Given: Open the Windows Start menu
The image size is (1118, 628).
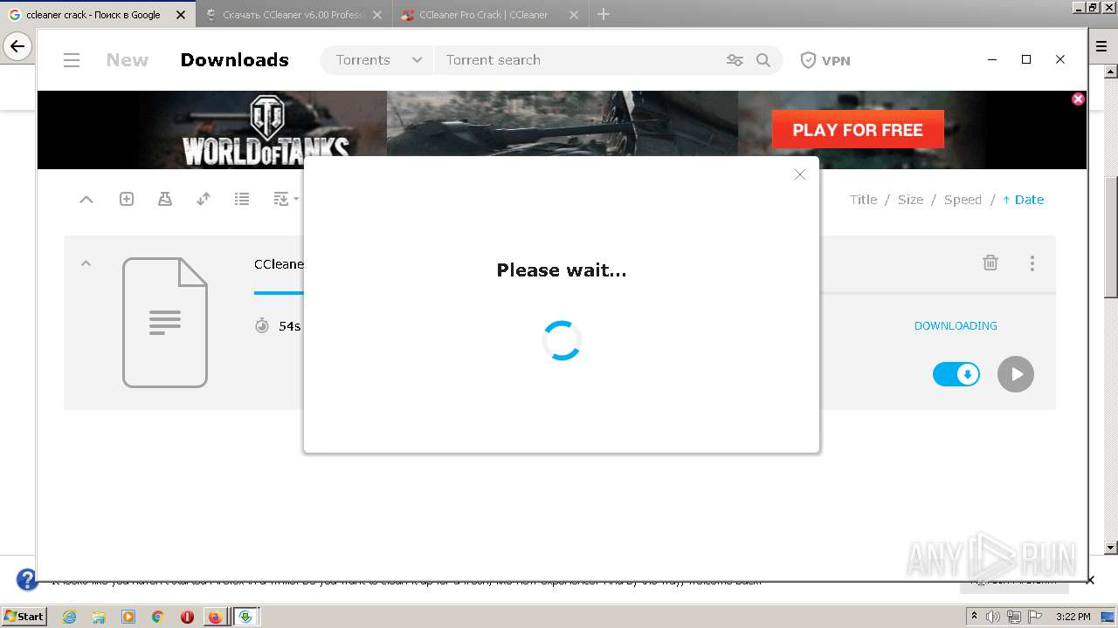Looking at the screenshot, I should (x=24, y=616).
